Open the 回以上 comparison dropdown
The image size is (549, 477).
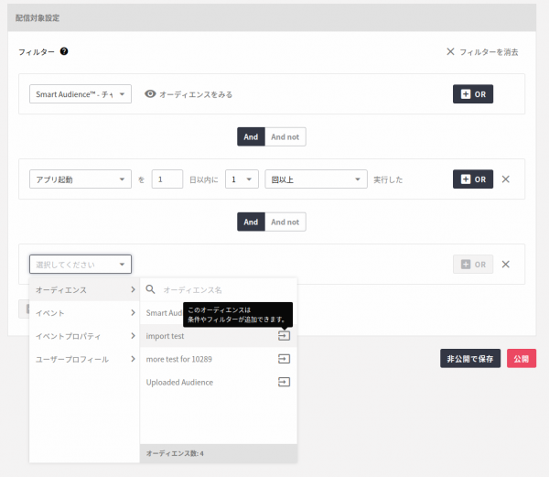coord(316,179)
